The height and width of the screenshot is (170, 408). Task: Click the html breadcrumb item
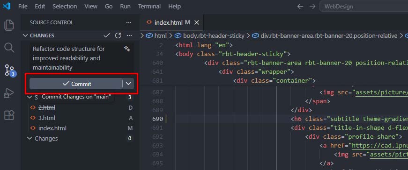pos(157,35)
